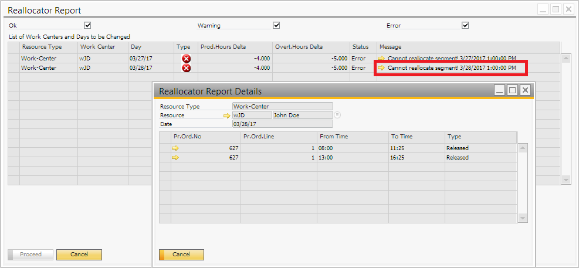
Task: Uncheck the Ok filter checkbox
Action: coord(87,25)
